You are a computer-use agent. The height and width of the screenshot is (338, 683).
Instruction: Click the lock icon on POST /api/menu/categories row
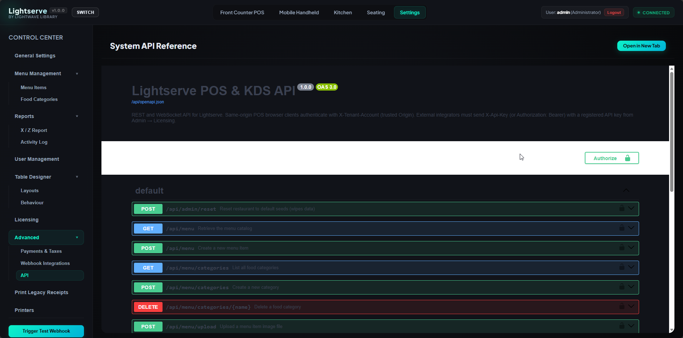tap(622, 287)
